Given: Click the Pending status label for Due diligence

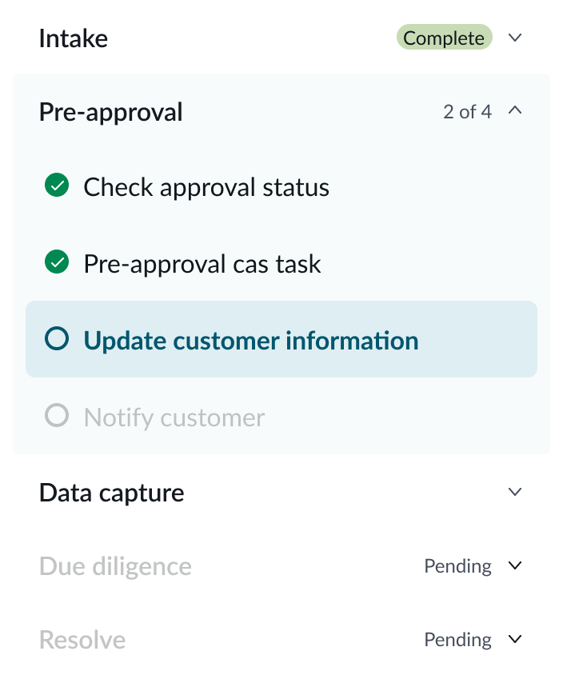Looking at the screenshot, I should click(x=457, y=565).
